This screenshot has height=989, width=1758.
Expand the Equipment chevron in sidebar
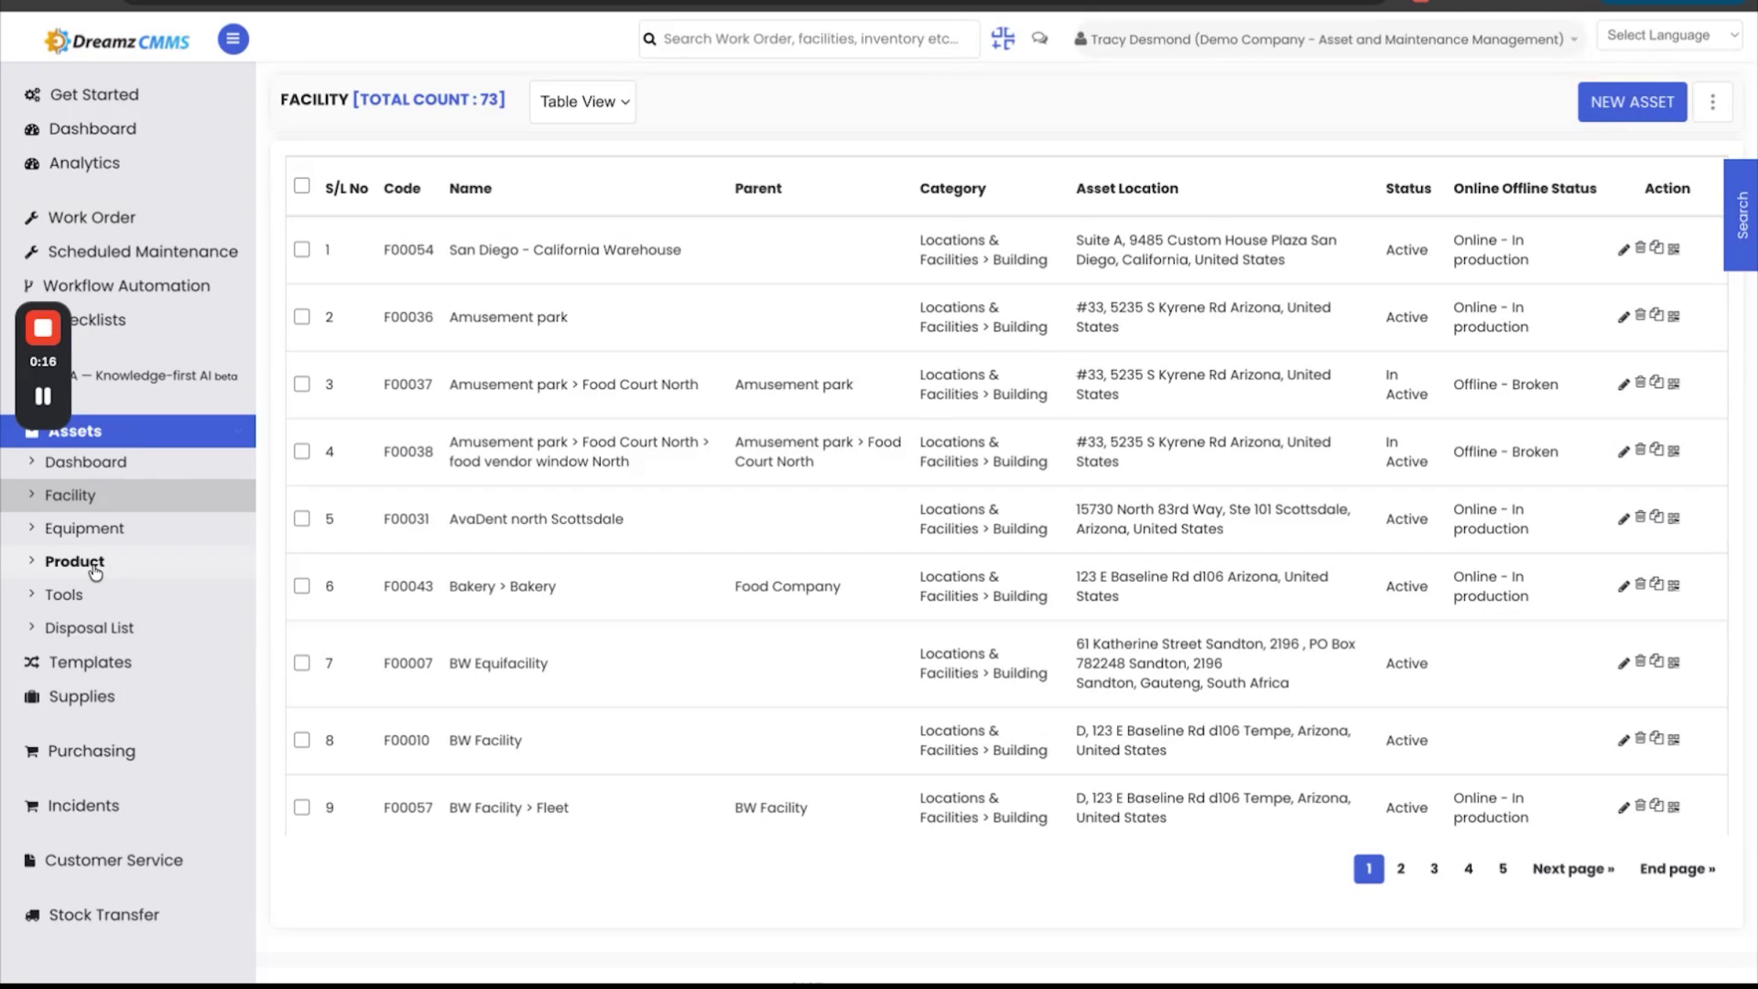click(31, 527)
